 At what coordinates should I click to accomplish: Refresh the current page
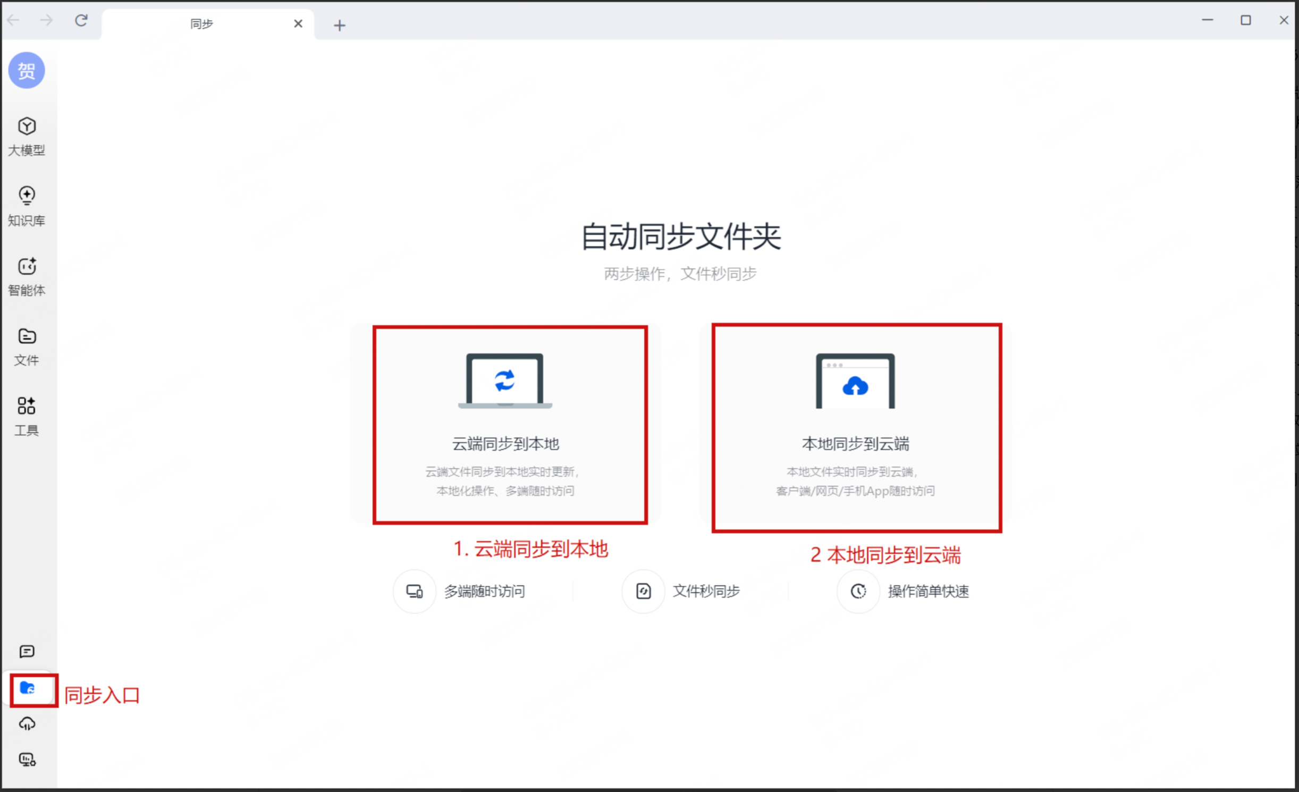point(81,20)
